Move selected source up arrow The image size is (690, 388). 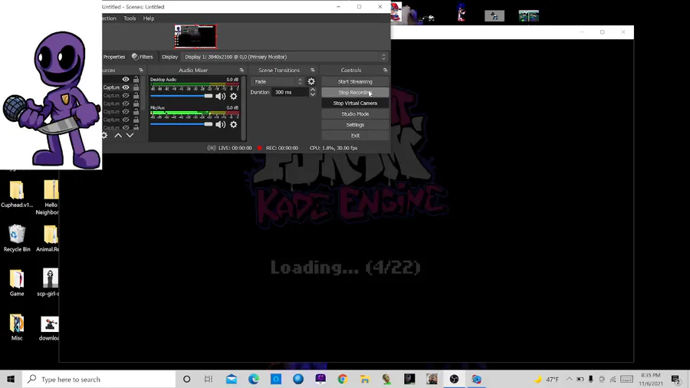coord(118,136)
